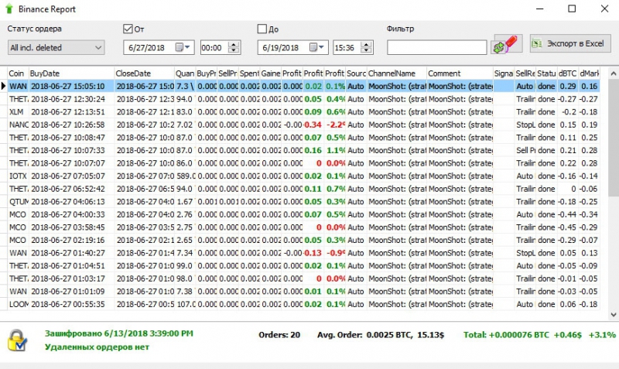Sort by the Comment column header
Screen dimensions: 619x369
tap(460, 73)
